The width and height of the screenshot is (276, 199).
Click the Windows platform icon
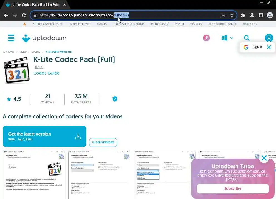tap(225, 38)
